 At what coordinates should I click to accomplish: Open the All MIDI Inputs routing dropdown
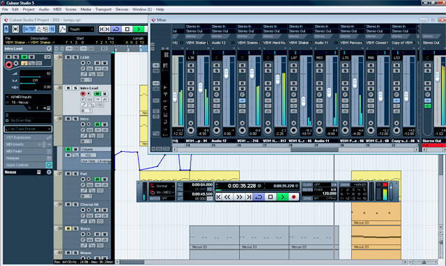pos(28,97)
